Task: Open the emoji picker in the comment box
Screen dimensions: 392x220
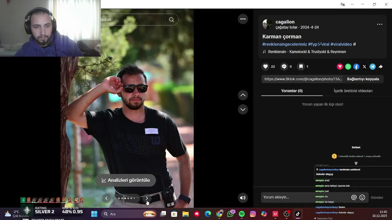Action: click(x=362, y=197)
